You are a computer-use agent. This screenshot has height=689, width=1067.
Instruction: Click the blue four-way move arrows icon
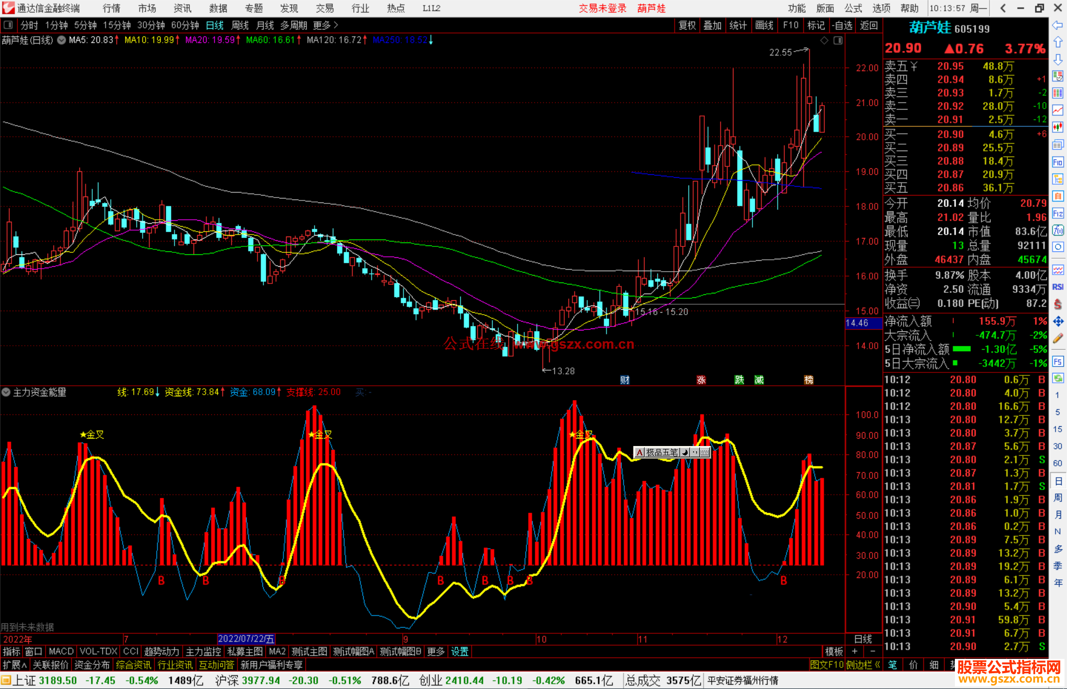1058,322
